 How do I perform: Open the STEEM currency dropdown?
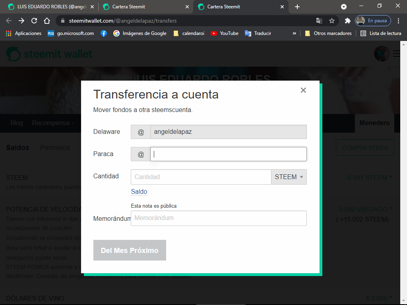coord(289,177)
